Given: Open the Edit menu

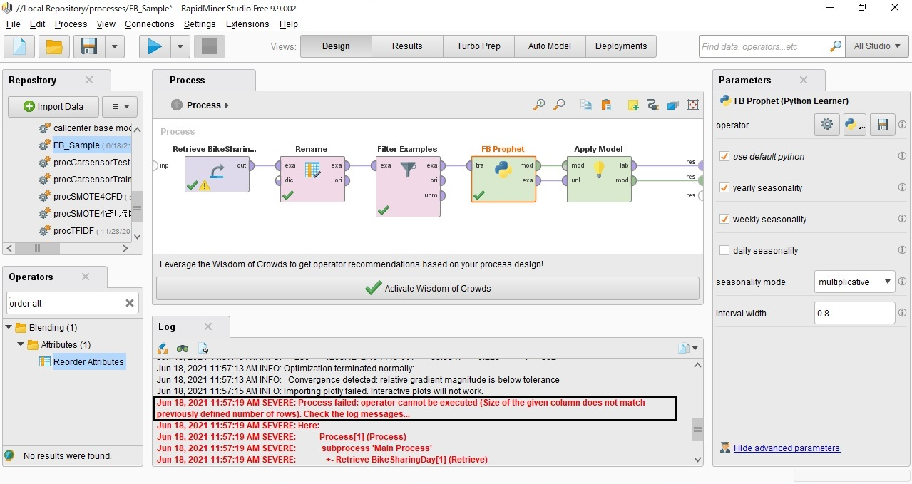Looking at the screenshot, I should pyautogui.click(x=38, y=24).
